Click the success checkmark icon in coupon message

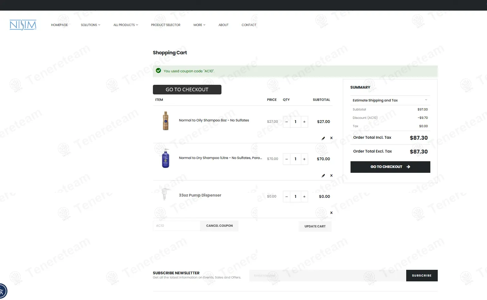[158, 71]
